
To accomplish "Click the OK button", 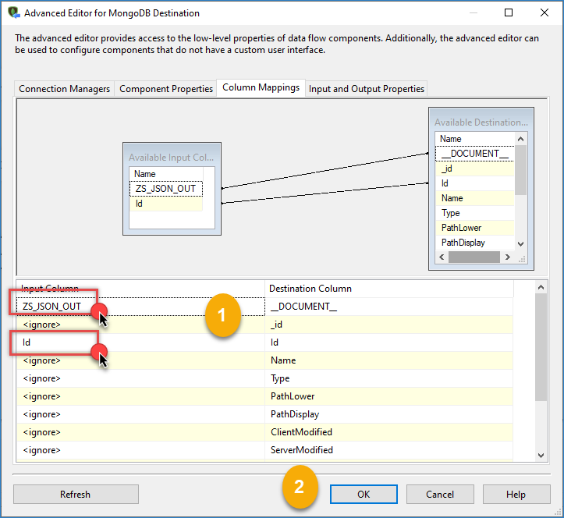I will click(x=364, y=494).
